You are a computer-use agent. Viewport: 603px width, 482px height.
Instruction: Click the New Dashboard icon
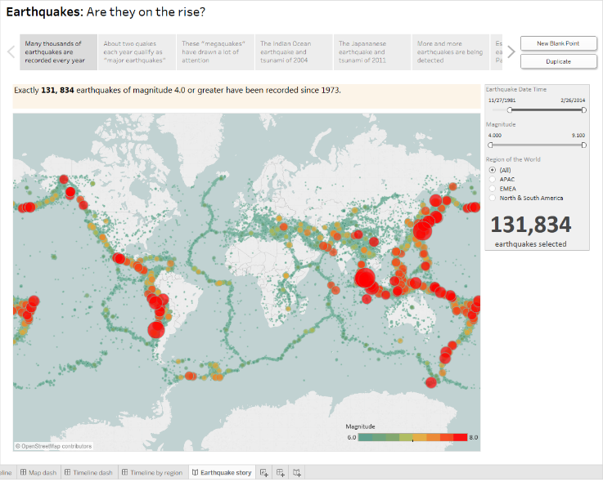(x=281, y=472)
